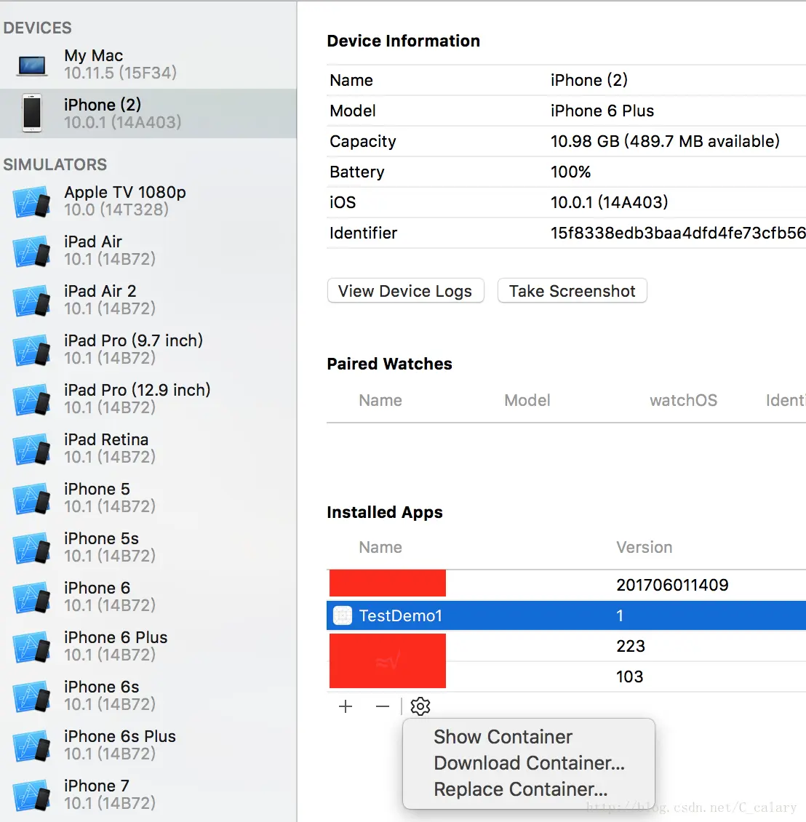Click the Capacity value 10.98 GB
The height and width of the screenshot is (822, 806).
coord(665,142)
